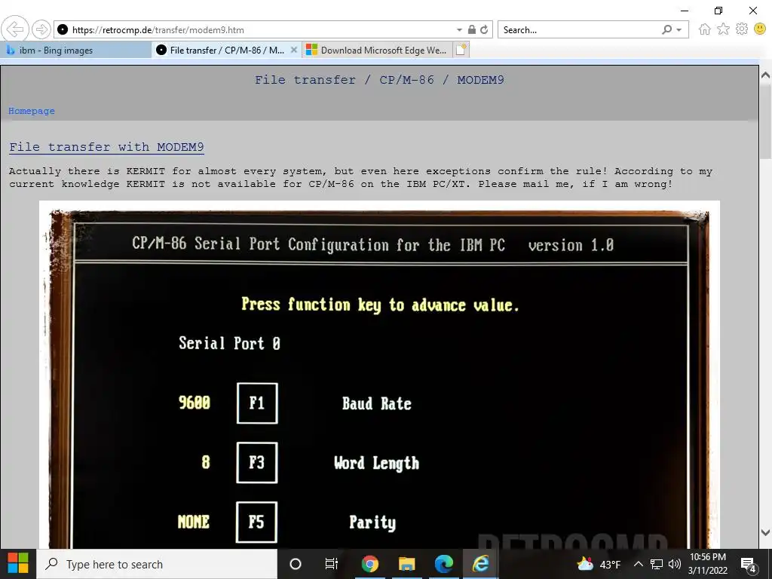Click the Search... input box

click(578, 30)
